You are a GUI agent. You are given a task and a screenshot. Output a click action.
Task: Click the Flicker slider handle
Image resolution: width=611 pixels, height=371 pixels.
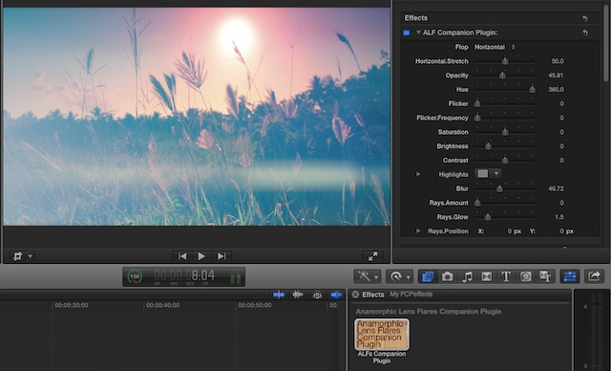(x=477, y=103)
